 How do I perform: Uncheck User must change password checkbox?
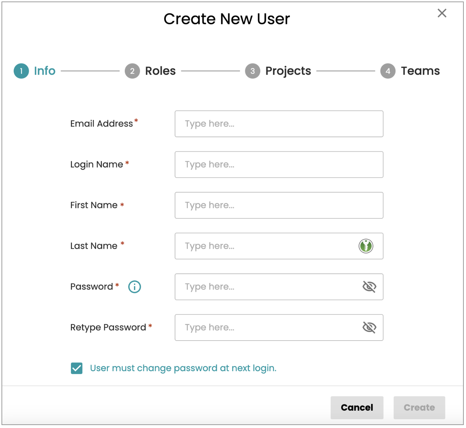coord(77,368)
